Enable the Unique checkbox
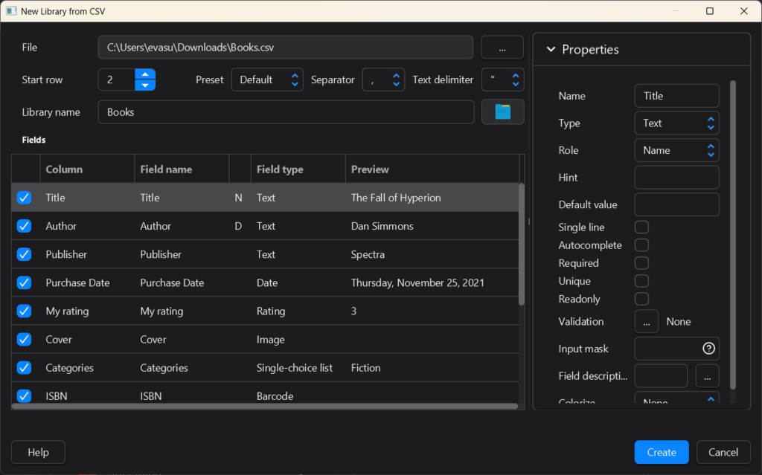The height and width of the screenshot is (475, 762). [x=641, y=281]
